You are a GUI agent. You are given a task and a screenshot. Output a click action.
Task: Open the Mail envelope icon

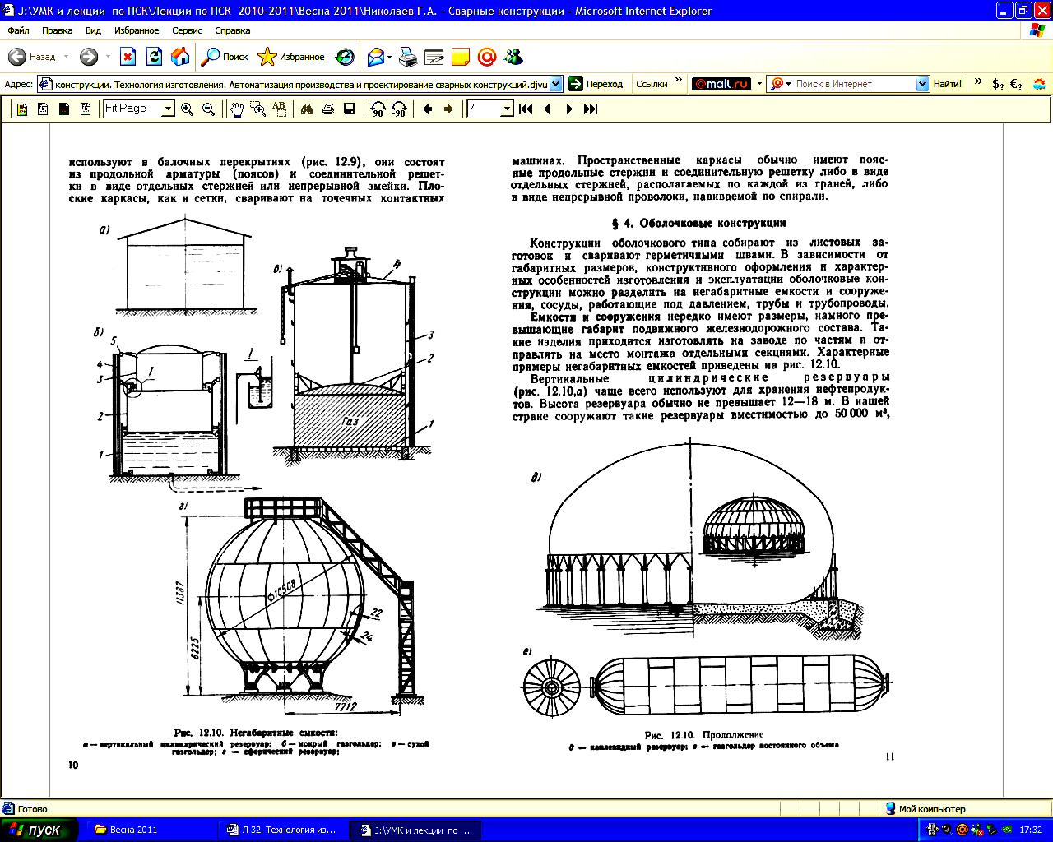tap(376, 57)
